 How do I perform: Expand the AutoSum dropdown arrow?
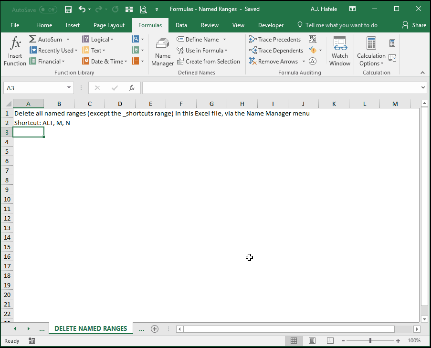pyautogui.click(x=68, y=39)
